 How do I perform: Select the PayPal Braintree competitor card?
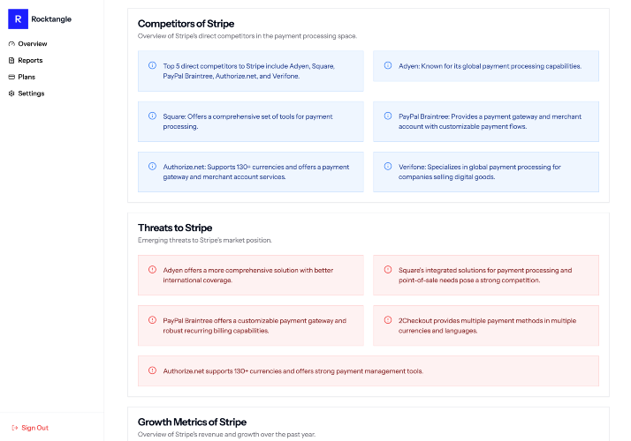pyautogui.click(x=486, y=122)
